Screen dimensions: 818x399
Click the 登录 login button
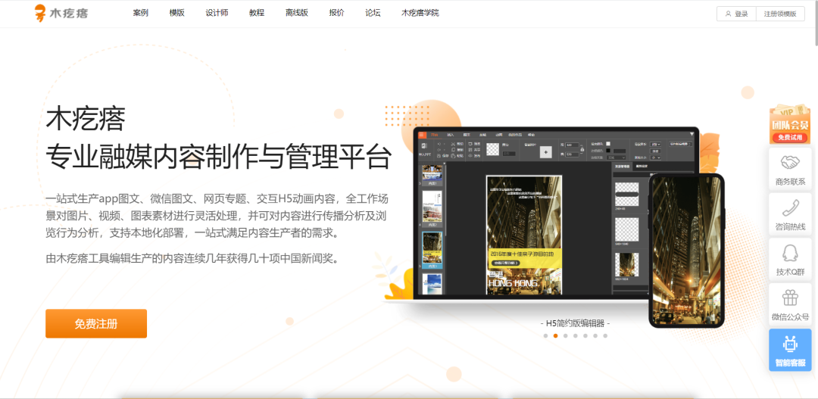(736, 14)
